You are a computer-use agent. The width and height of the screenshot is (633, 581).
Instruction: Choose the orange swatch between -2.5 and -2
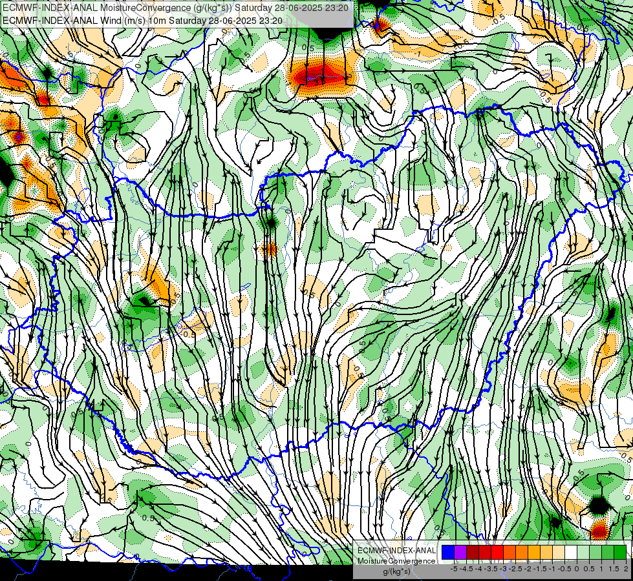point(522,553)
